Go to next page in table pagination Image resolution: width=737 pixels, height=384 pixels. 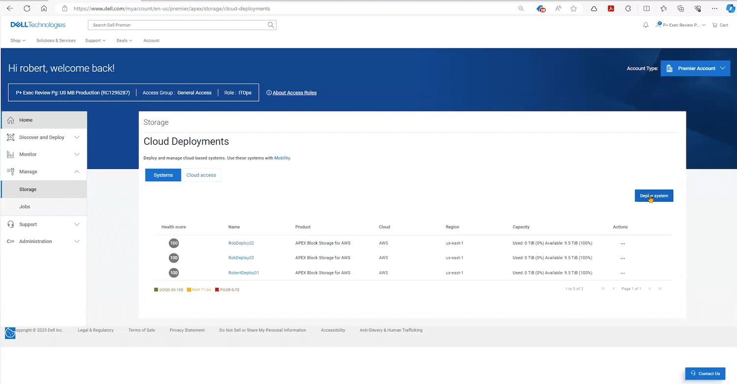tap(649, 289)
